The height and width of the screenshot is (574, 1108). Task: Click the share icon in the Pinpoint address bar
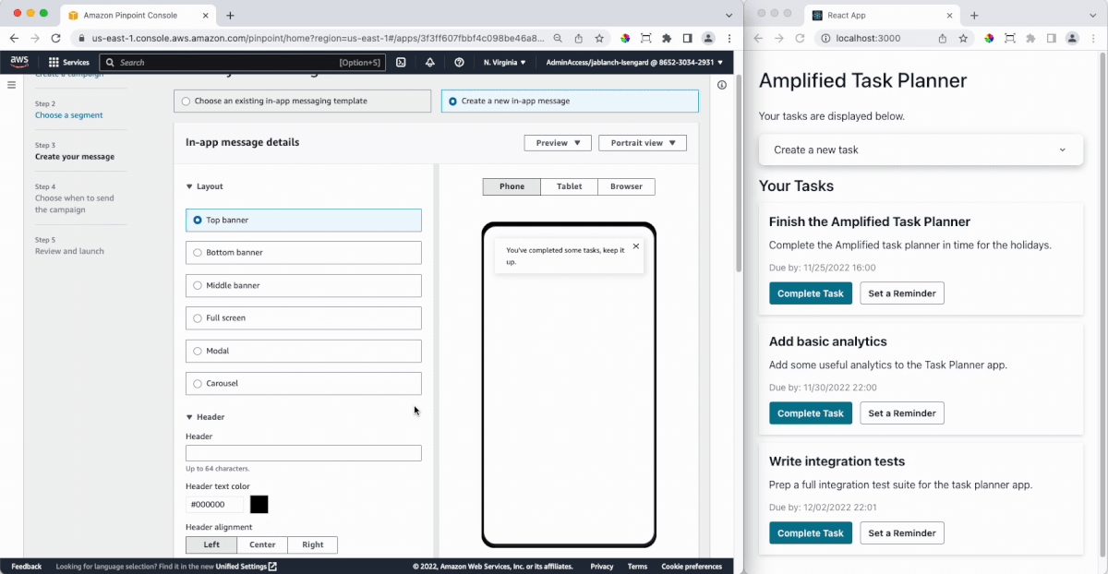coord(579,38)
